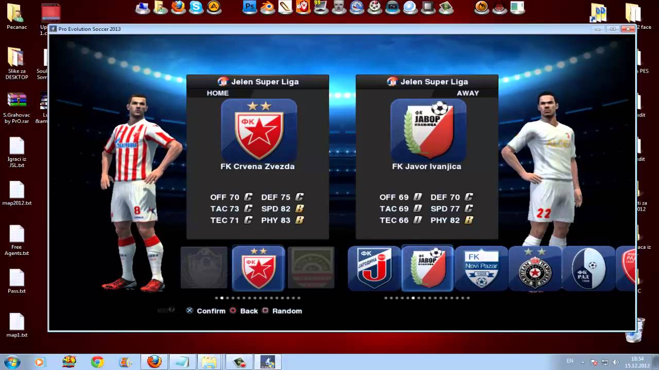Click the home PHY 83 rating

pos(283,220)
